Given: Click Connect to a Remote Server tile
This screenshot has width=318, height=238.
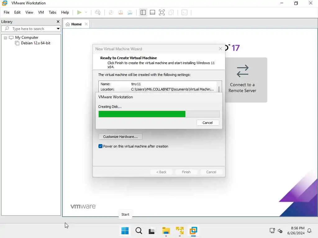Looking at the screenshot, I should (x=246, y=80).
